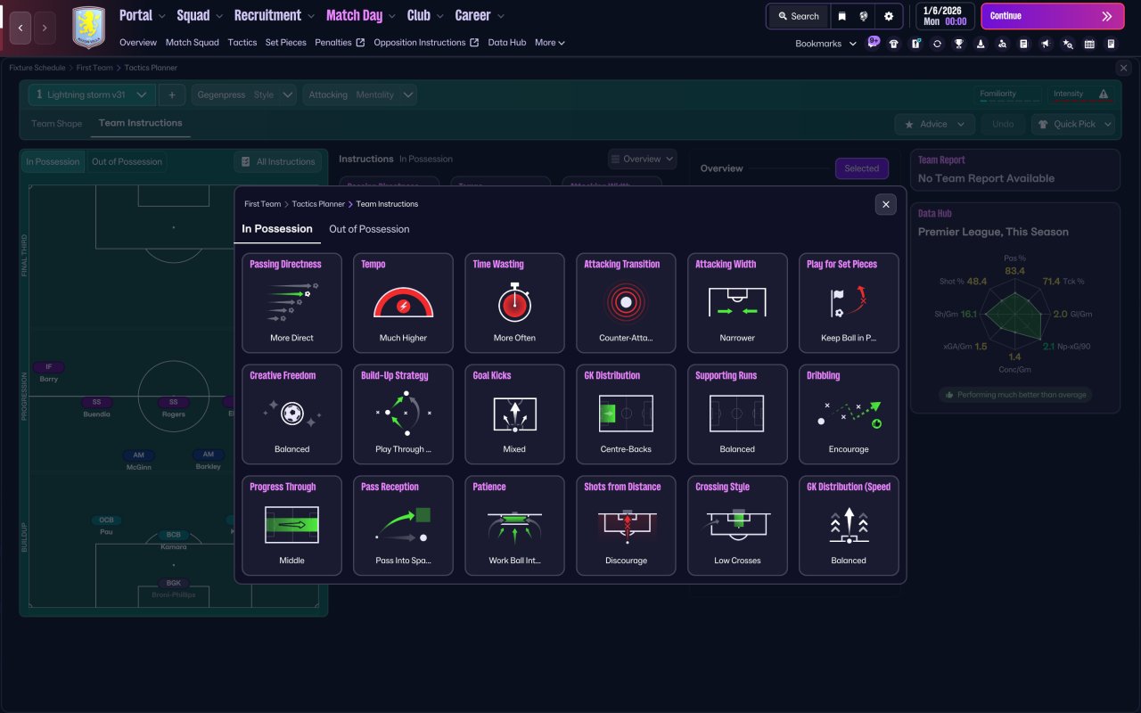Viewport: 1141px width, 713px height.
Task: Open the Lightning storm v31 tactic dropdown
Action: (x=91, y=94)
